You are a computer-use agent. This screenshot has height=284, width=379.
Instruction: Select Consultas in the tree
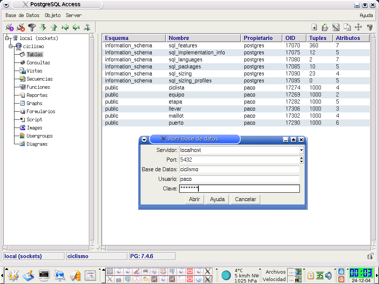38,62
